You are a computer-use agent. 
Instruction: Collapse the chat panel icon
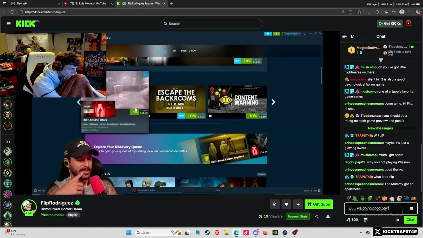344,36
